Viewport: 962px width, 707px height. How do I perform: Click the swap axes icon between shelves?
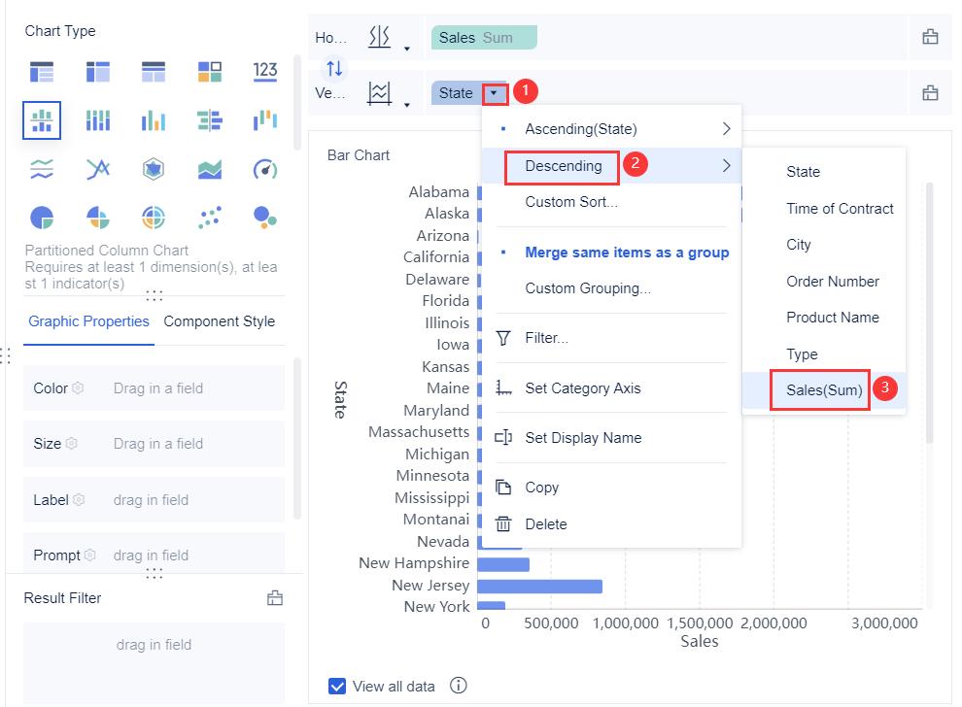click(x=335, y=68)
